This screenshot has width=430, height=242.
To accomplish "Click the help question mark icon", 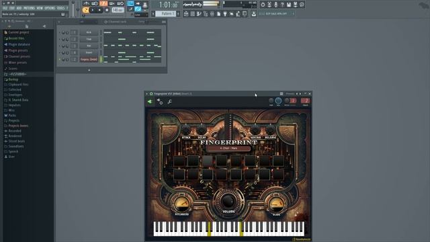I will point(282,5).
